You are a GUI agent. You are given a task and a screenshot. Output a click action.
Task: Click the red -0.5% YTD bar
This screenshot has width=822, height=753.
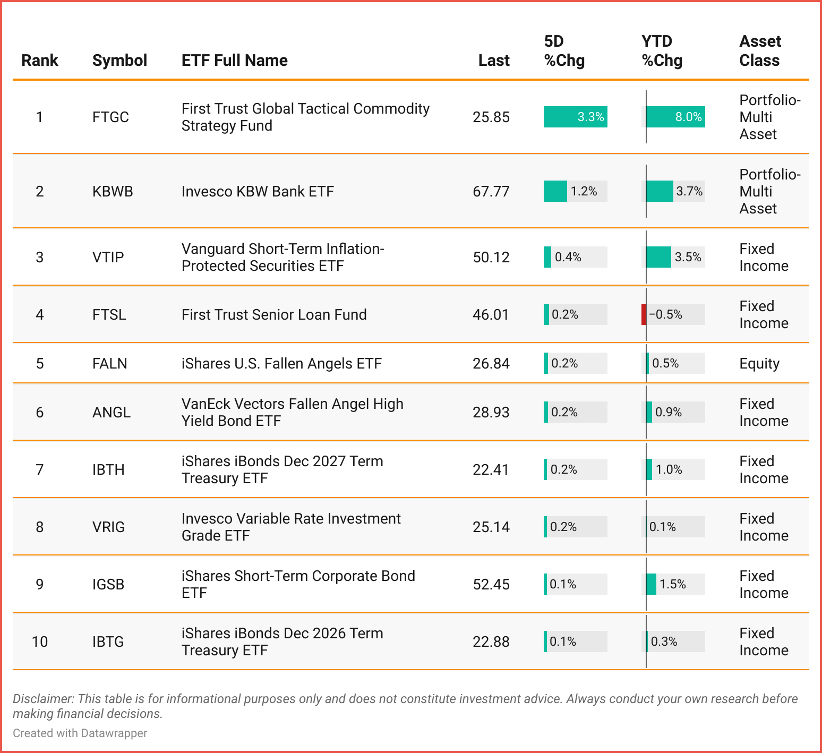[644, 315]
